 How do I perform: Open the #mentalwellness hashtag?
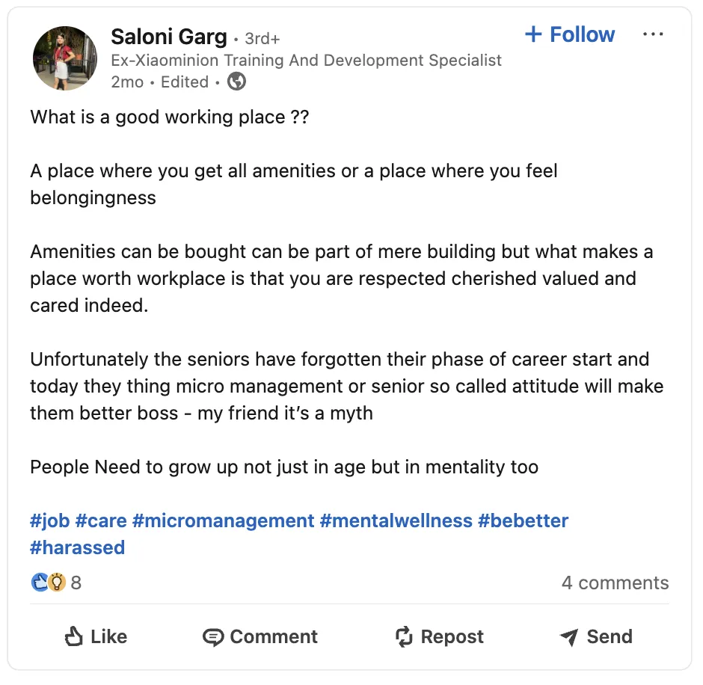[x=396, y=521]
